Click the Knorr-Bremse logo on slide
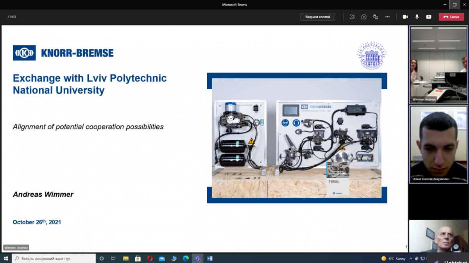This screenshot has height=263, width=469. coord(63,53)
